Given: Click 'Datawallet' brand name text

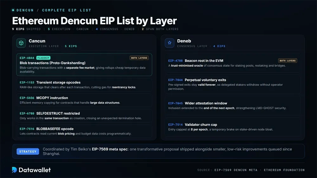Looking at the screenshot, I should coord(35,170).
